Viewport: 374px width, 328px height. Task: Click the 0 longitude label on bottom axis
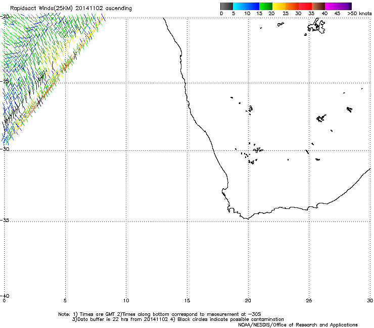tap(4, 301)
